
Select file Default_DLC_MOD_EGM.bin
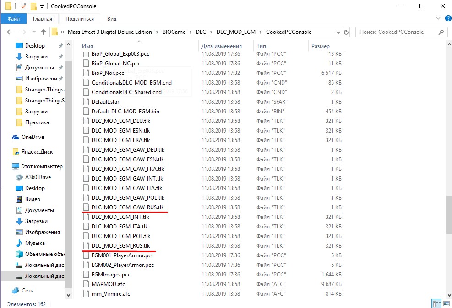(x=125, y=112)
